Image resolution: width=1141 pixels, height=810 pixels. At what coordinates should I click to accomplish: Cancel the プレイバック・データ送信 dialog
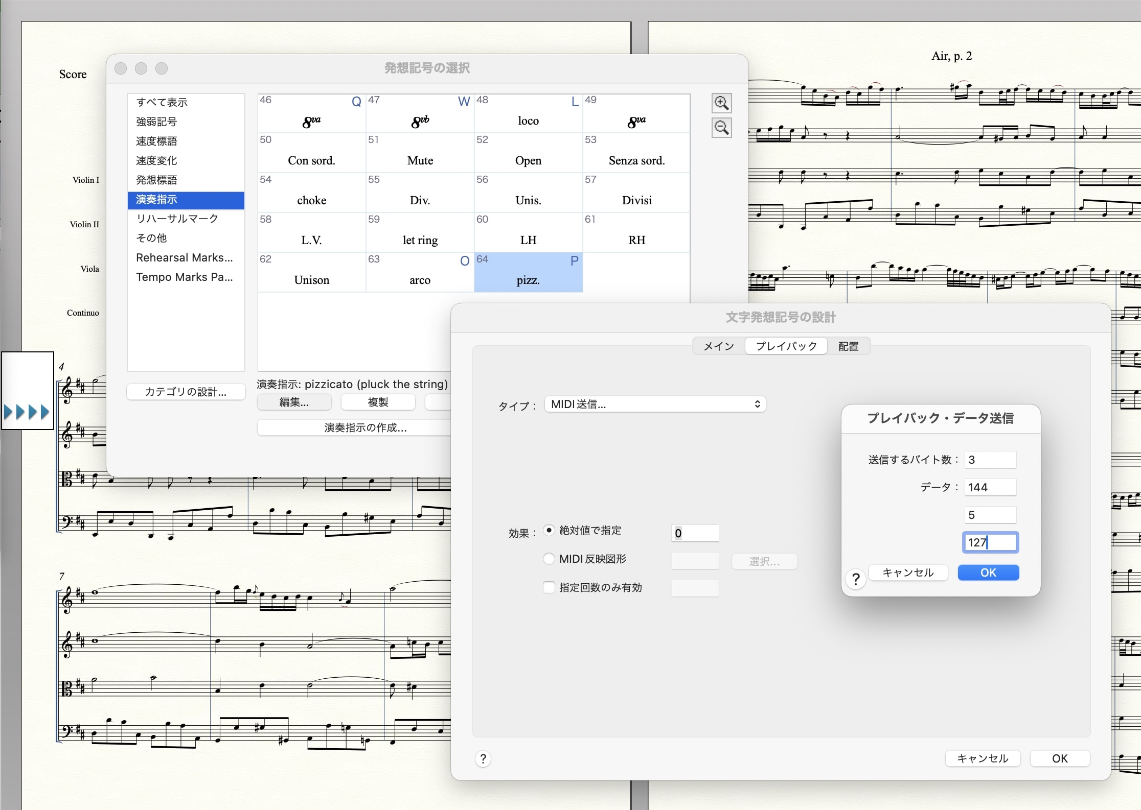908,573
